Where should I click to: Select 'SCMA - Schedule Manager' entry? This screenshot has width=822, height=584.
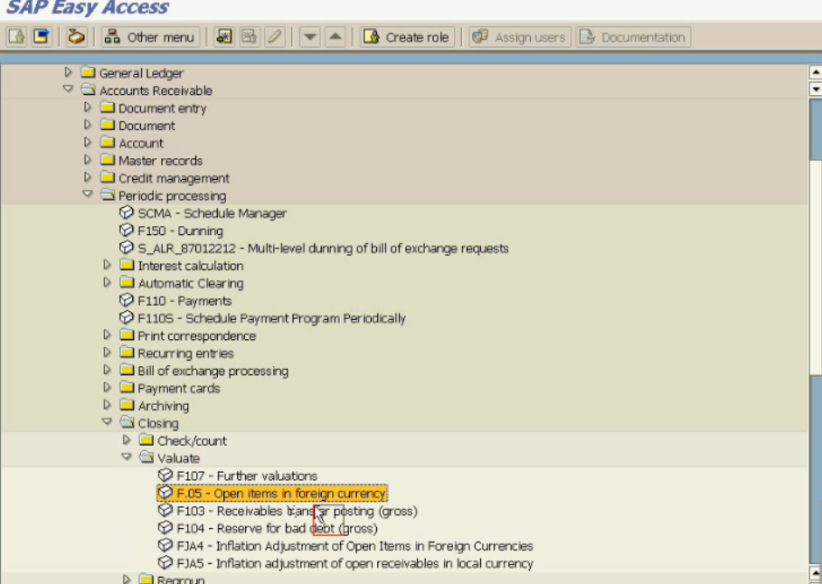212,213
